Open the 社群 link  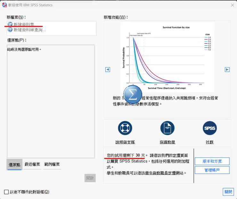point(210,142)
